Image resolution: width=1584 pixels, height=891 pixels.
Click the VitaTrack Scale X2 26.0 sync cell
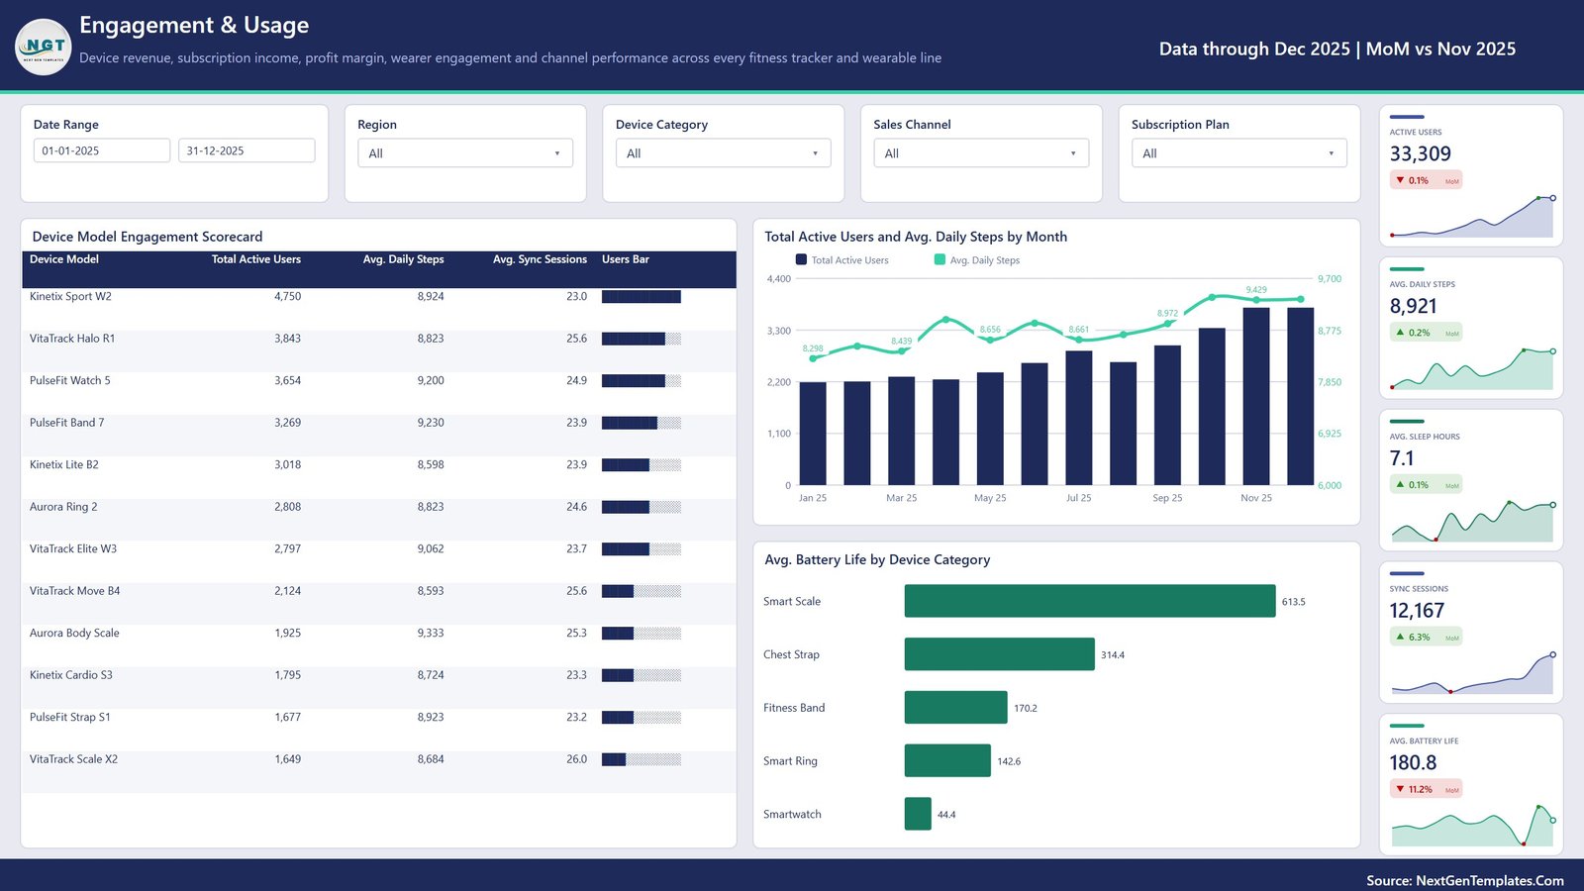pos(576,759)
